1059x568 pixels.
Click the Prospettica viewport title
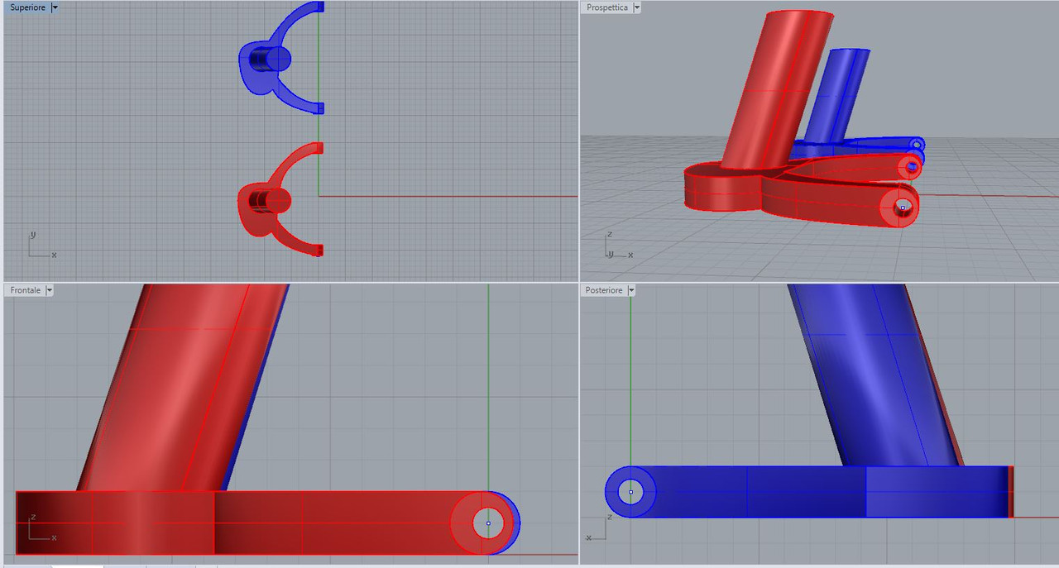607,7
